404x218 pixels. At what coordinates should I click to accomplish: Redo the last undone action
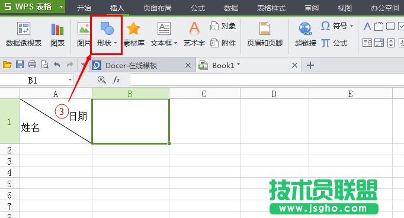click(x=69, y=65)
